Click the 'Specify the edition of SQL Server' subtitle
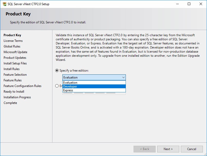The width and height of the screenshot is (207, 156). point(48,22)
